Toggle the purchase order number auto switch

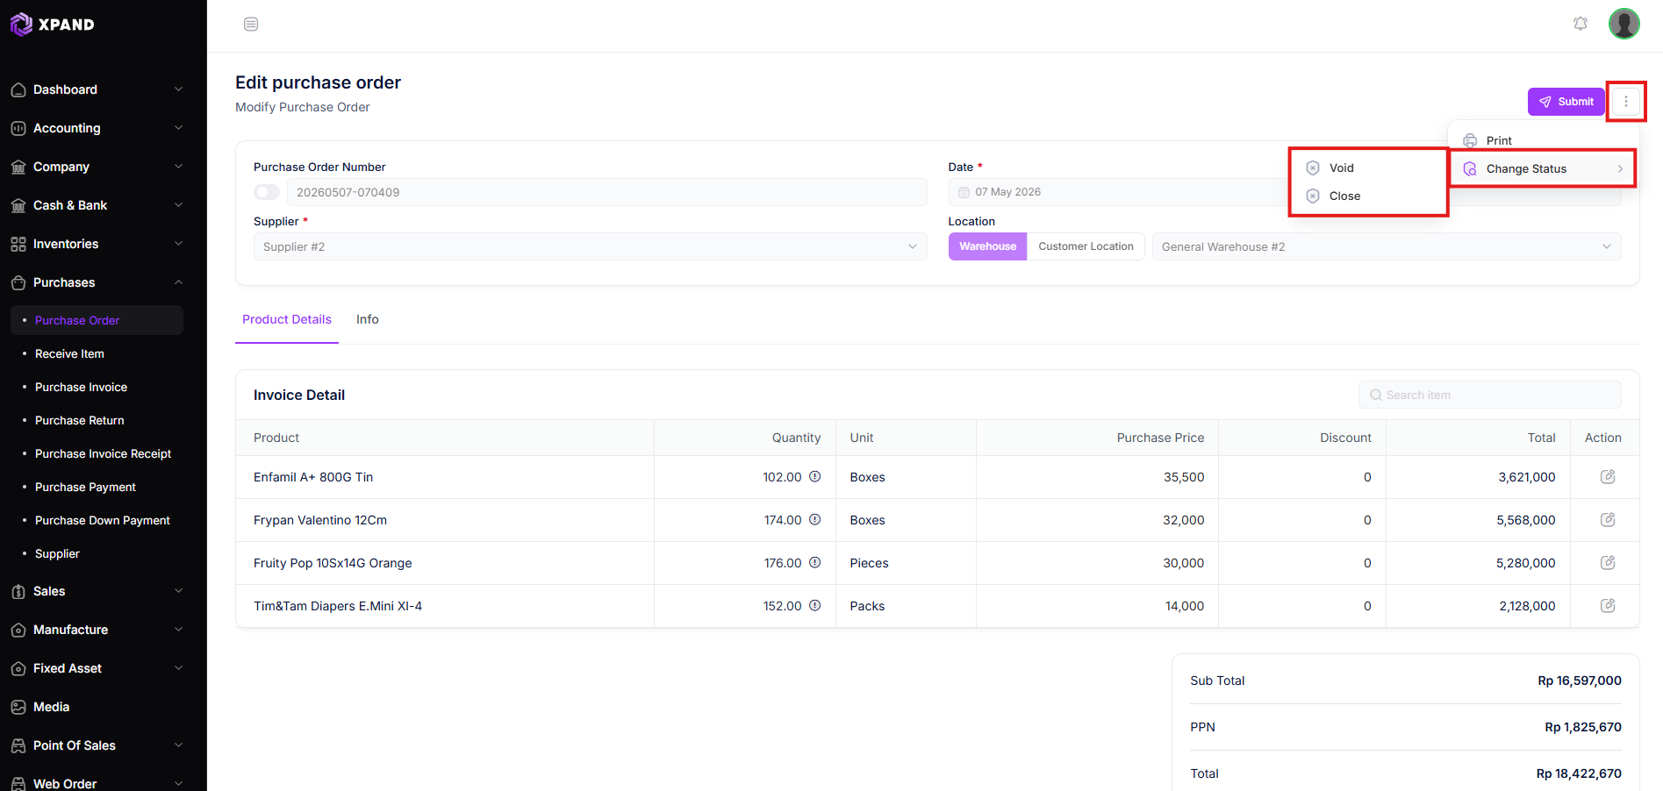pos(267,192)
